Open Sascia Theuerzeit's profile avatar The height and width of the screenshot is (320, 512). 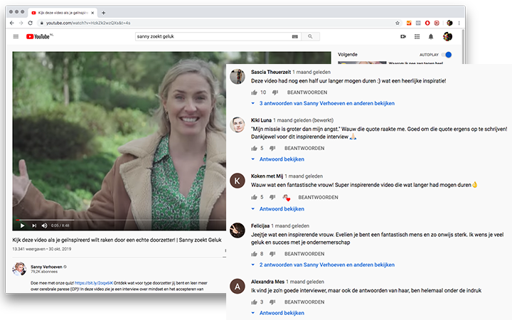238,76
